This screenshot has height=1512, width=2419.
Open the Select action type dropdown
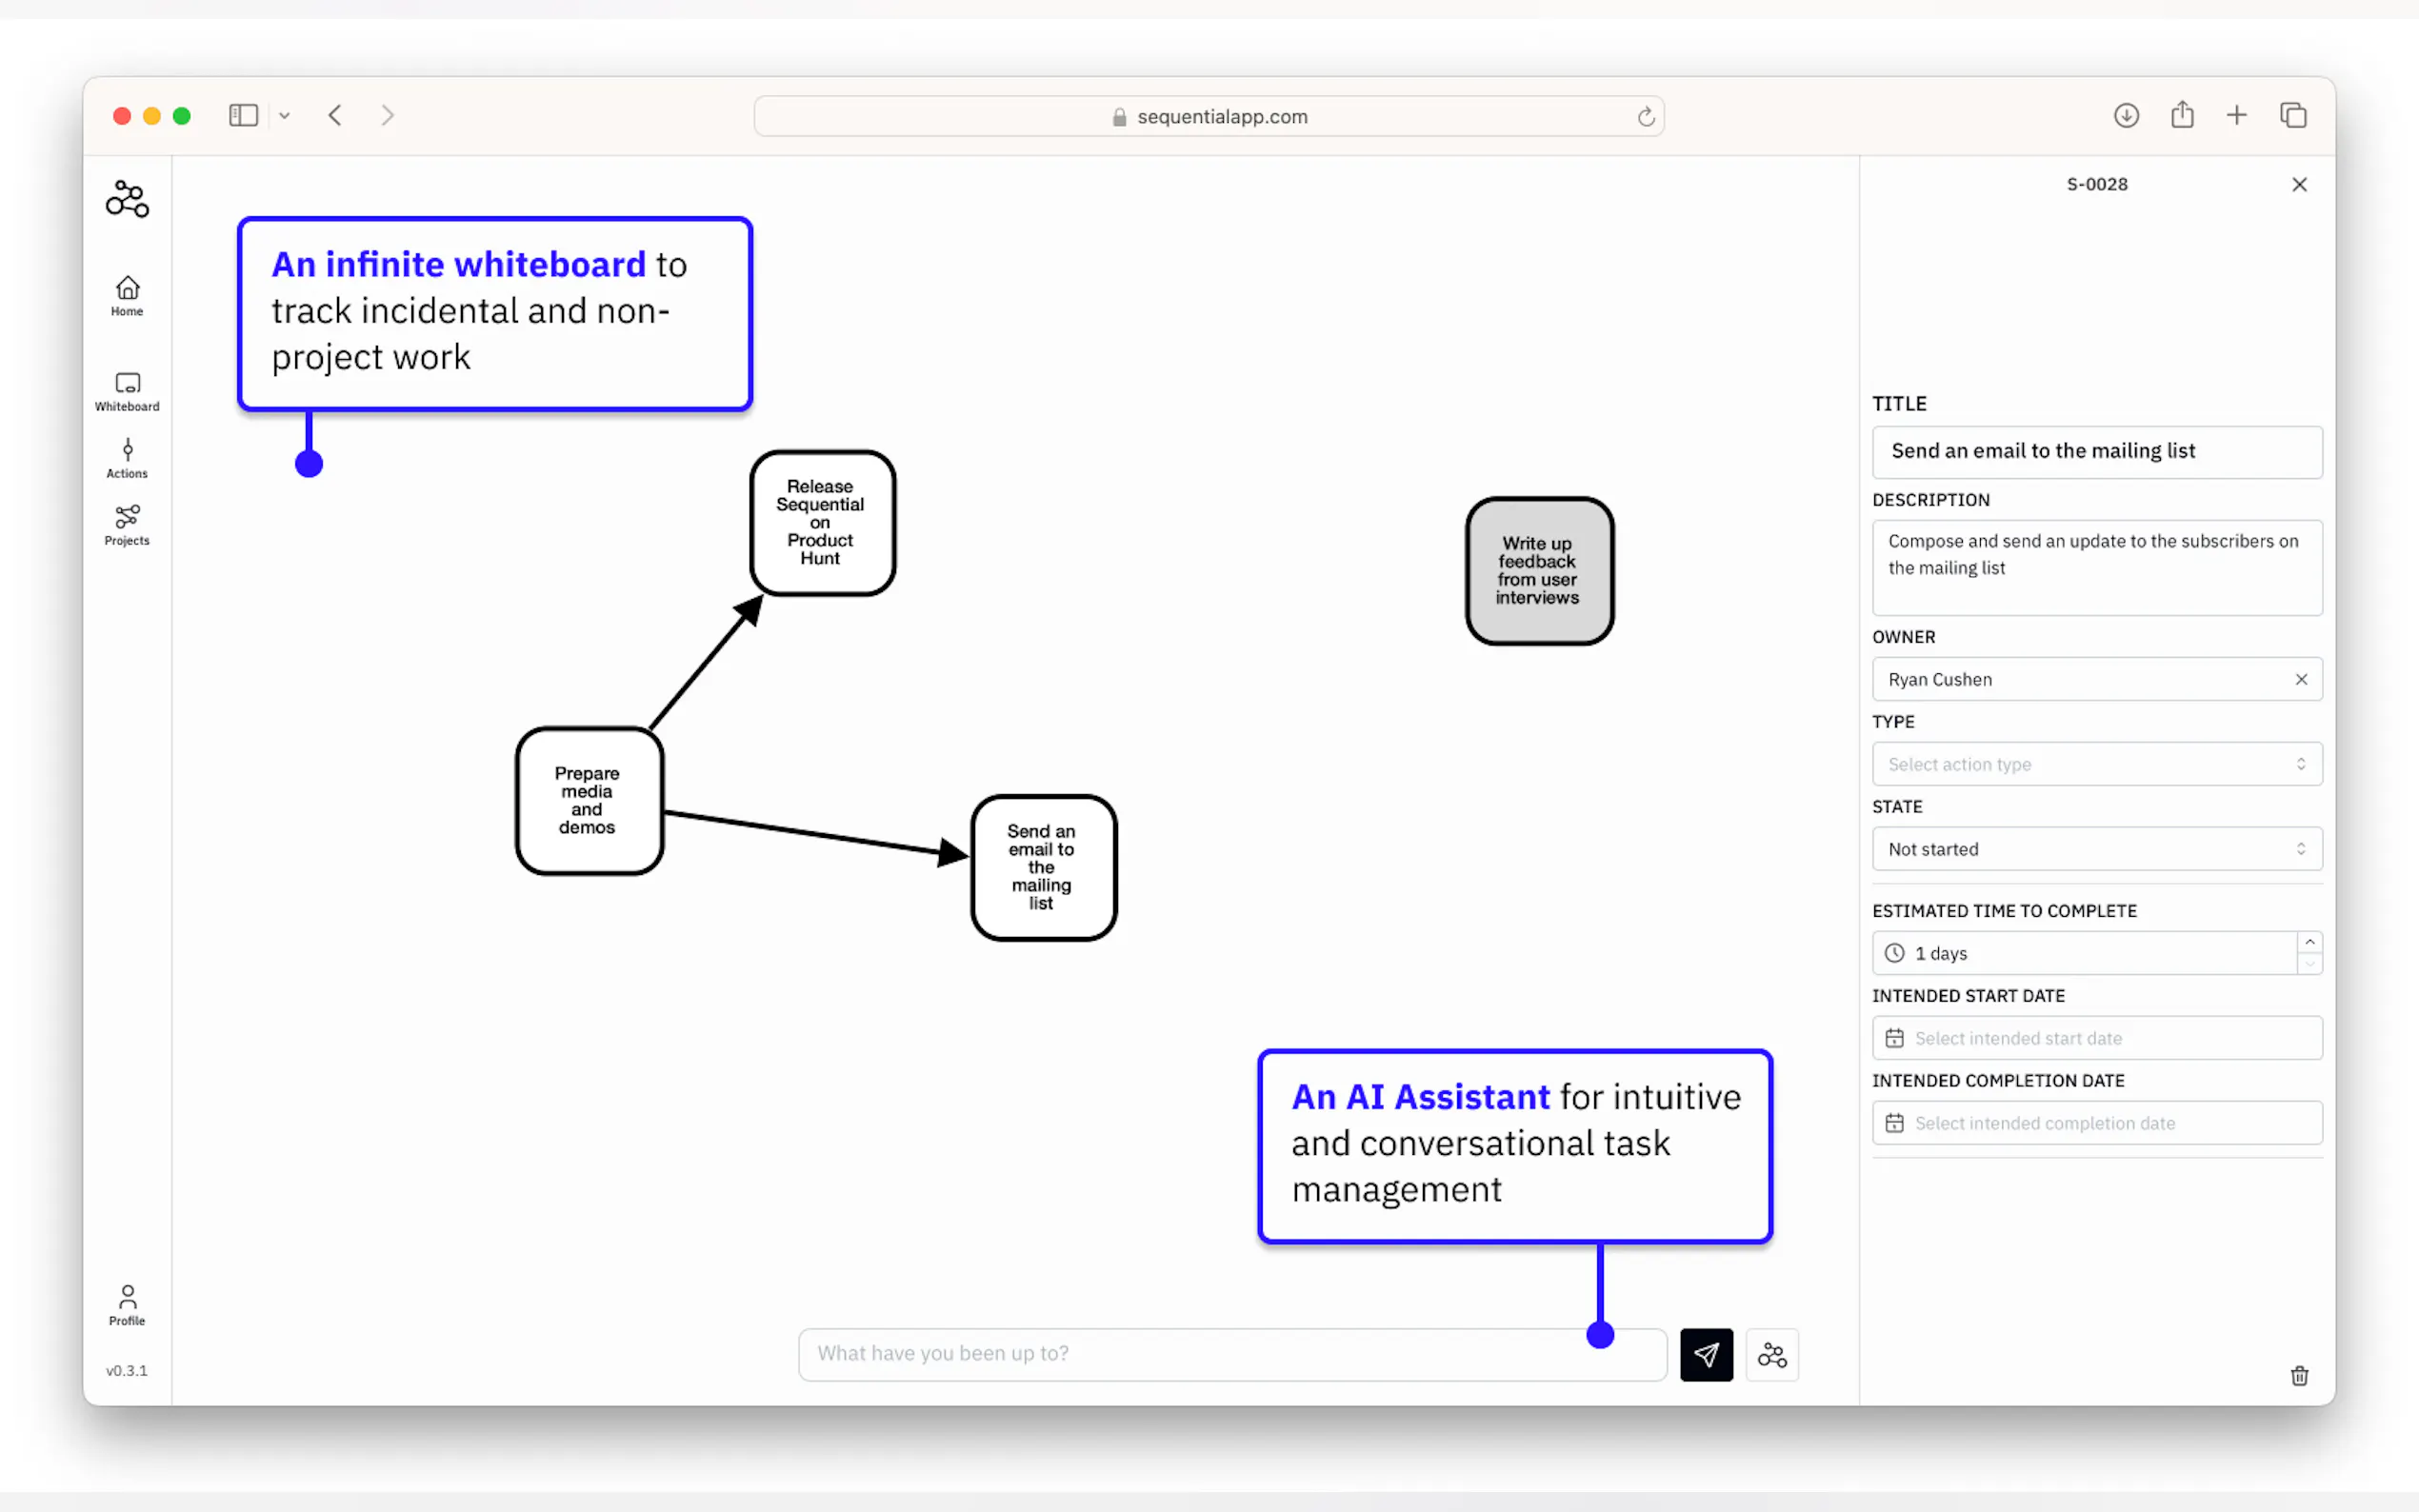pyautogui.click(x=2096, y=764)
